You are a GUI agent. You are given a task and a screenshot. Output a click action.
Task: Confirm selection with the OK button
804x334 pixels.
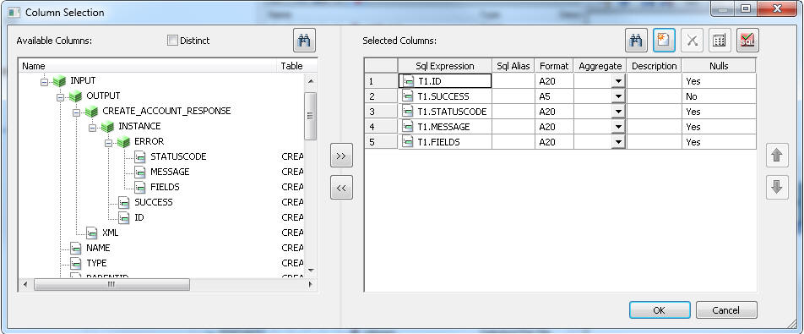click(x=660, y=309)
